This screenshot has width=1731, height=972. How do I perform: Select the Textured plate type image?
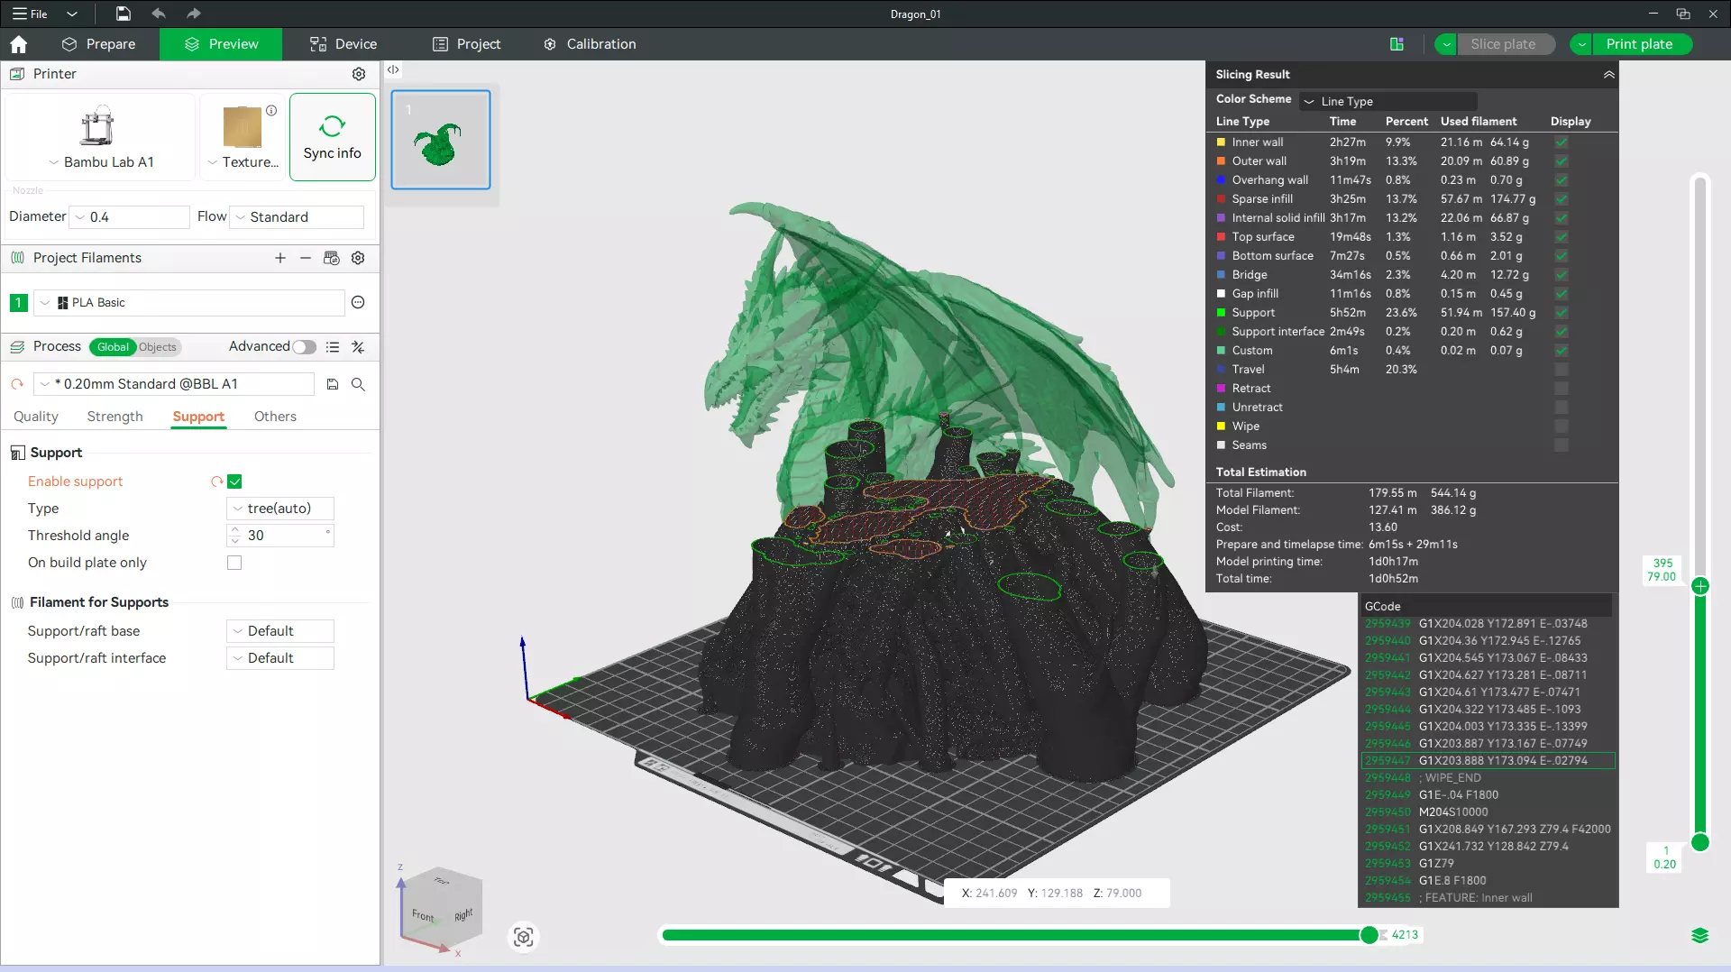coord(242,127)
